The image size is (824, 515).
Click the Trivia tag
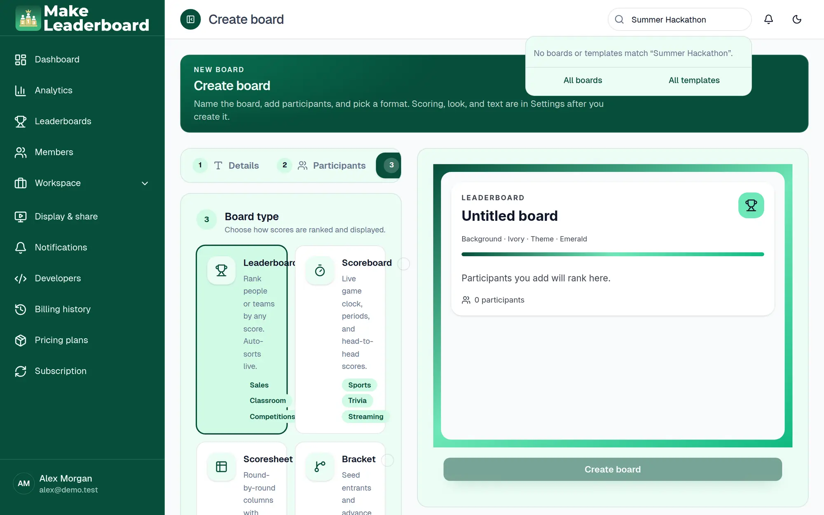coord(357,400)
